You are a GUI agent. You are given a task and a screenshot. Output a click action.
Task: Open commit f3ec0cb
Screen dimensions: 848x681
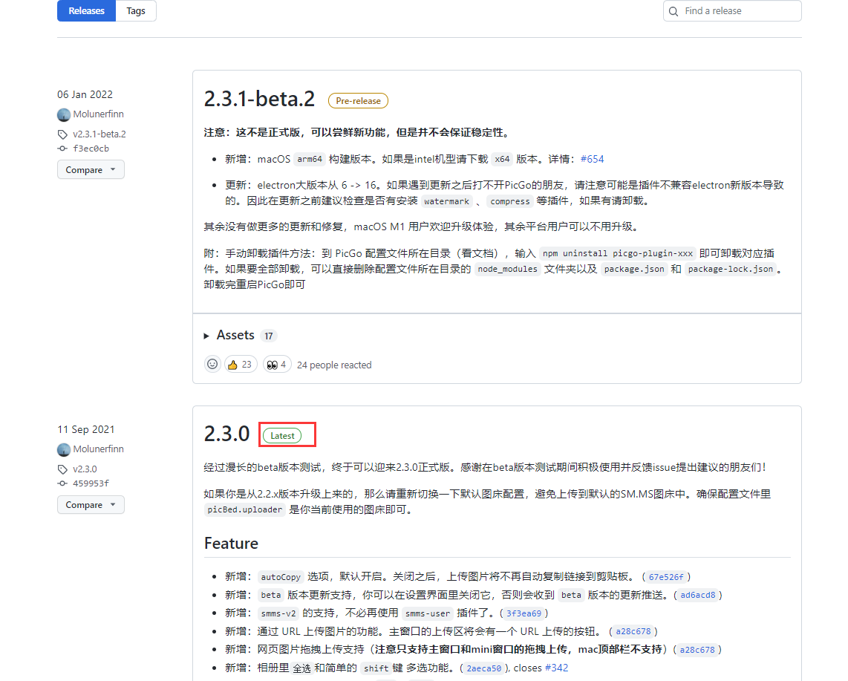91,149
